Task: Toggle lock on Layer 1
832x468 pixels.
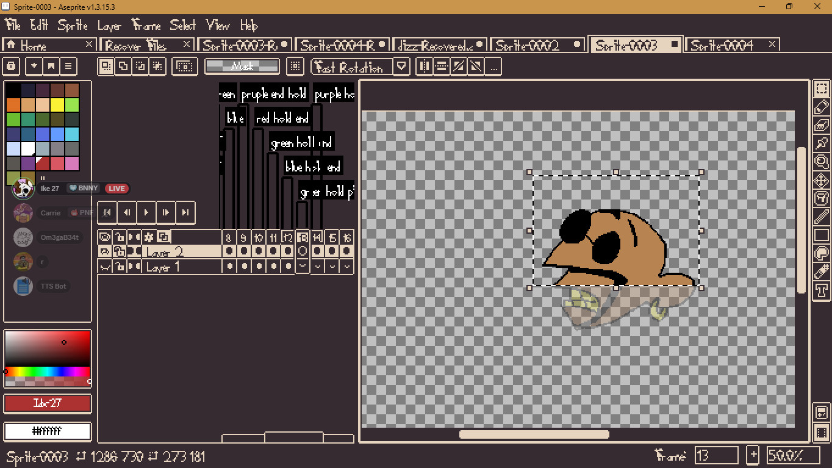Action: point(120,267)
